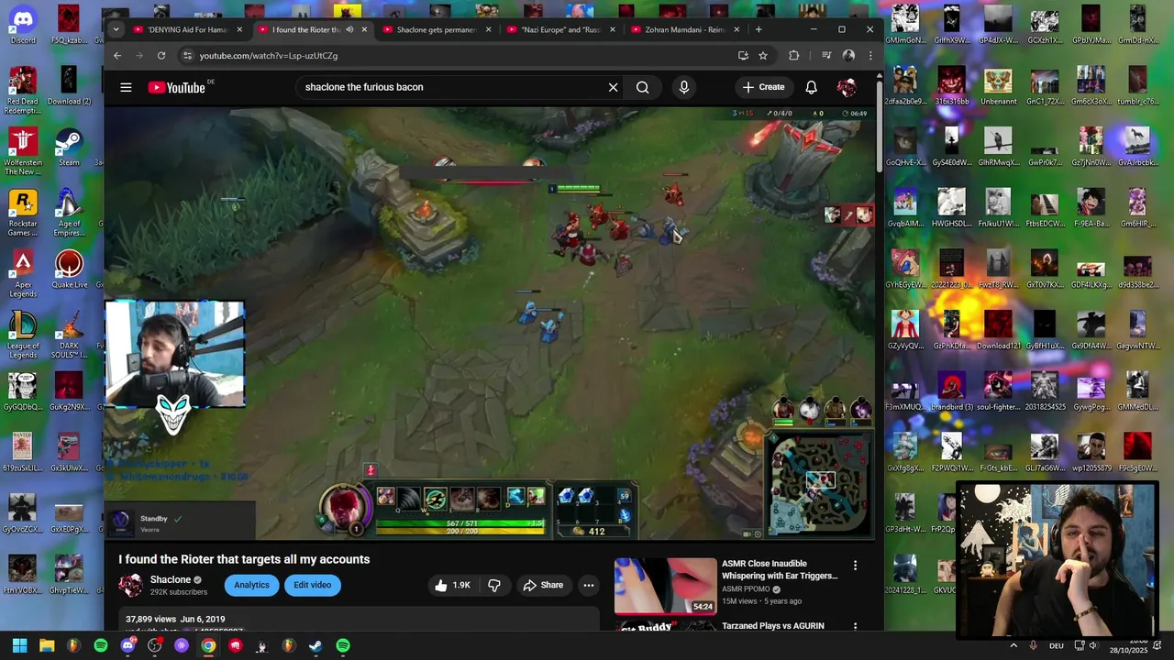1174x660 pixels.
Task: Open Create dropdown button
Action: (x=763, y=87)
